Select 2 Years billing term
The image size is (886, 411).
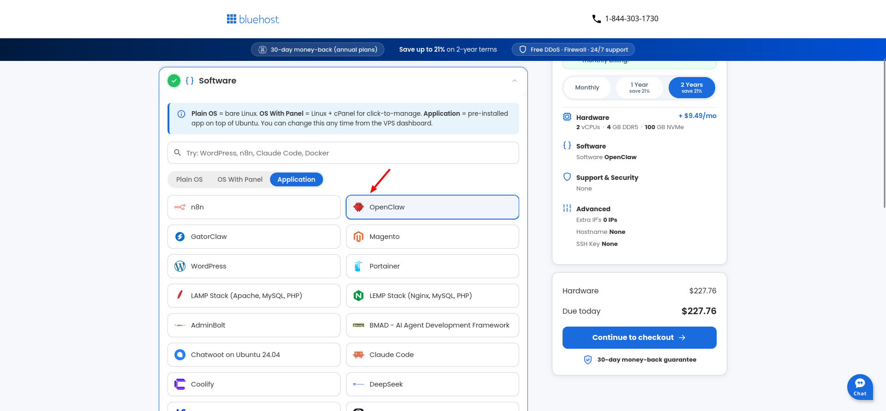click(692, 88)
